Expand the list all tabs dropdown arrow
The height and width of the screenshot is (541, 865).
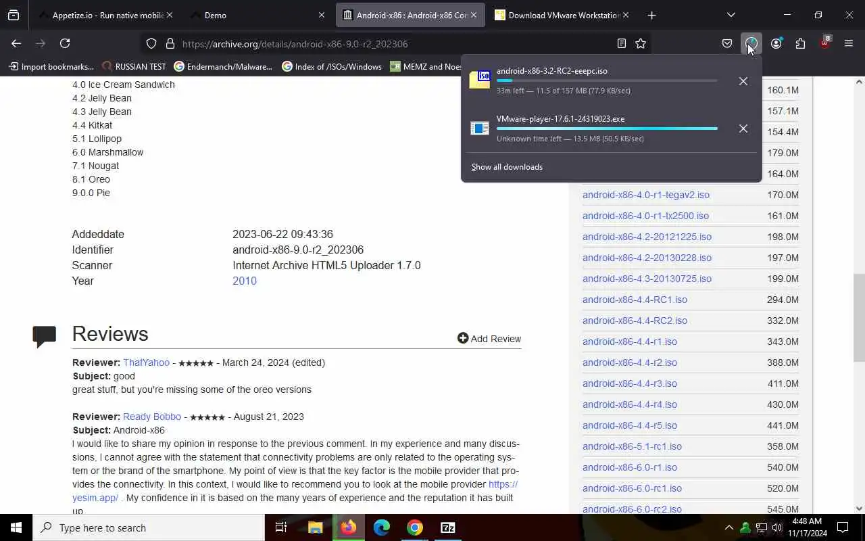pyautogui.click(x=731, y=15)
